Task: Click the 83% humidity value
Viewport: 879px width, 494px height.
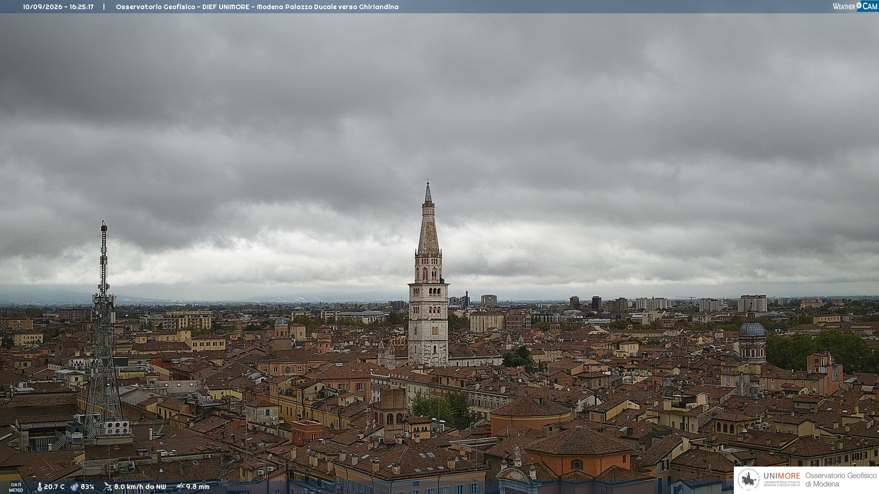Action: click(87, 487)
